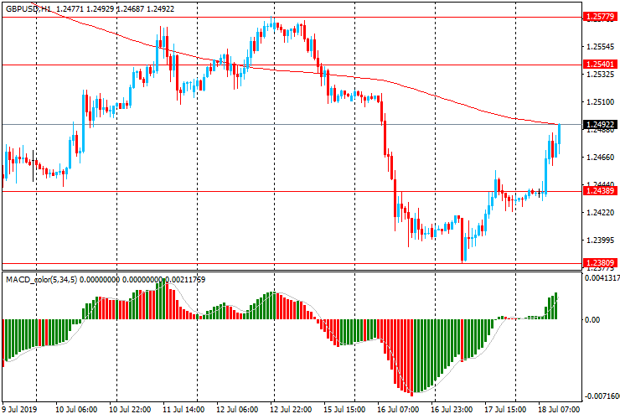
Task: Click the 12 Jul 22:00 time label
Action: (291, 409)
